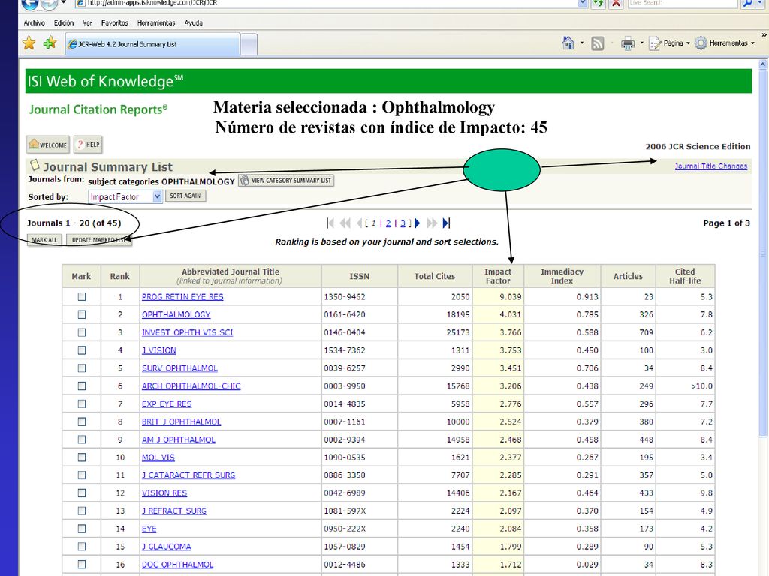Check the J GLAUCOMA row box

coord(82,547)
